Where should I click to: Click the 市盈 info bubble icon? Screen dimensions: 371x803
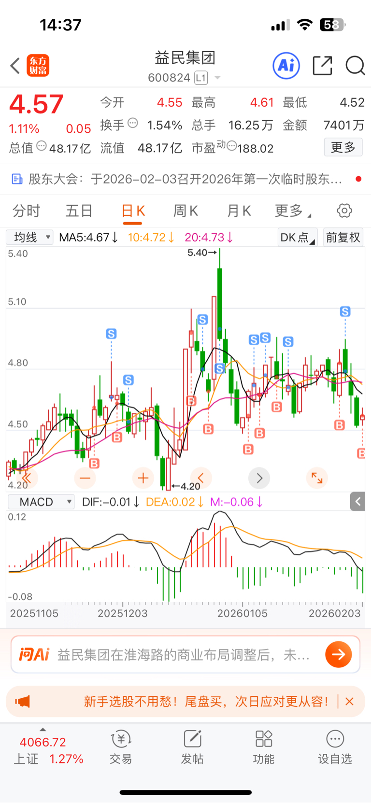pos(232,145)
